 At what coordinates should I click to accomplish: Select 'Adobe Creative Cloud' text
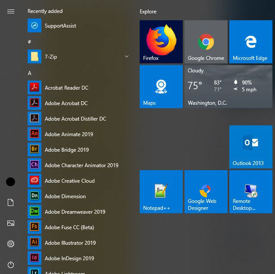[x=70, y=181]
